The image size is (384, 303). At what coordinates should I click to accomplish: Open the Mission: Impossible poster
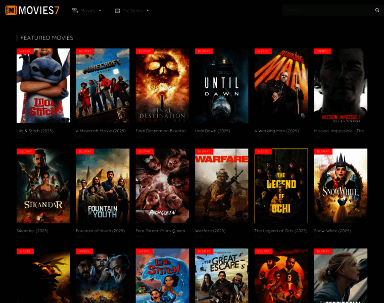pyautogui.click(x=341, y=86)
